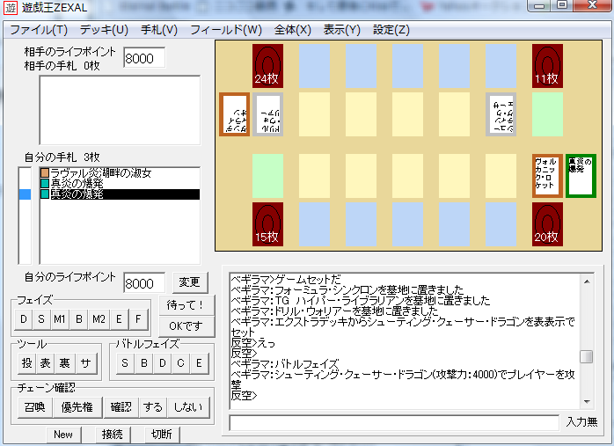Click the B button in バトルフェイズ
The image size is (614, 446).
(x=143, y=363)
